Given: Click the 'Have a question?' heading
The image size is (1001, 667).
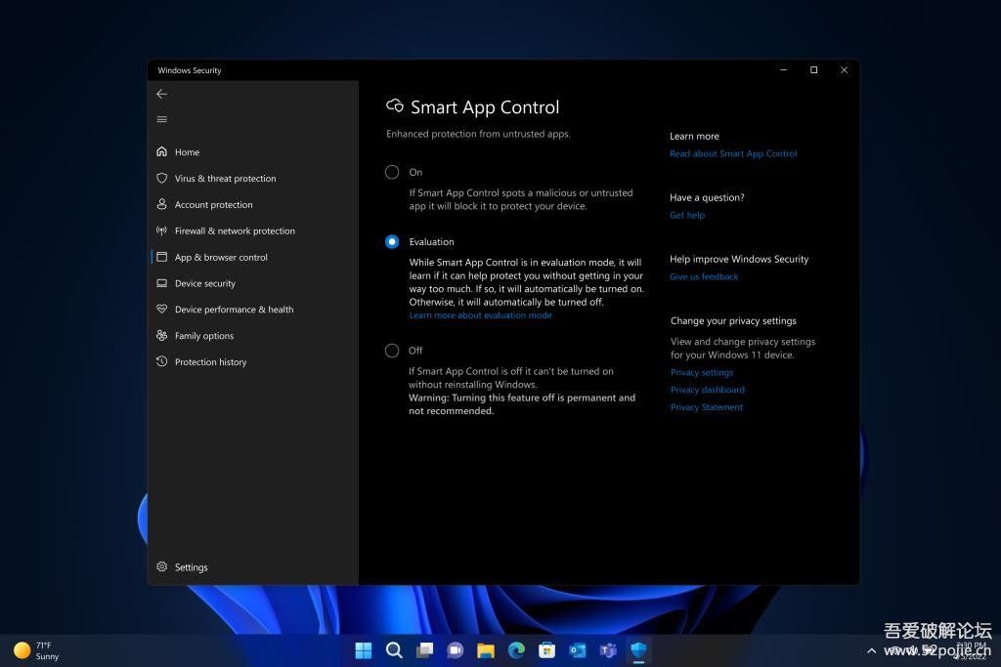Looking at the screenshot, I should (707, 197).
